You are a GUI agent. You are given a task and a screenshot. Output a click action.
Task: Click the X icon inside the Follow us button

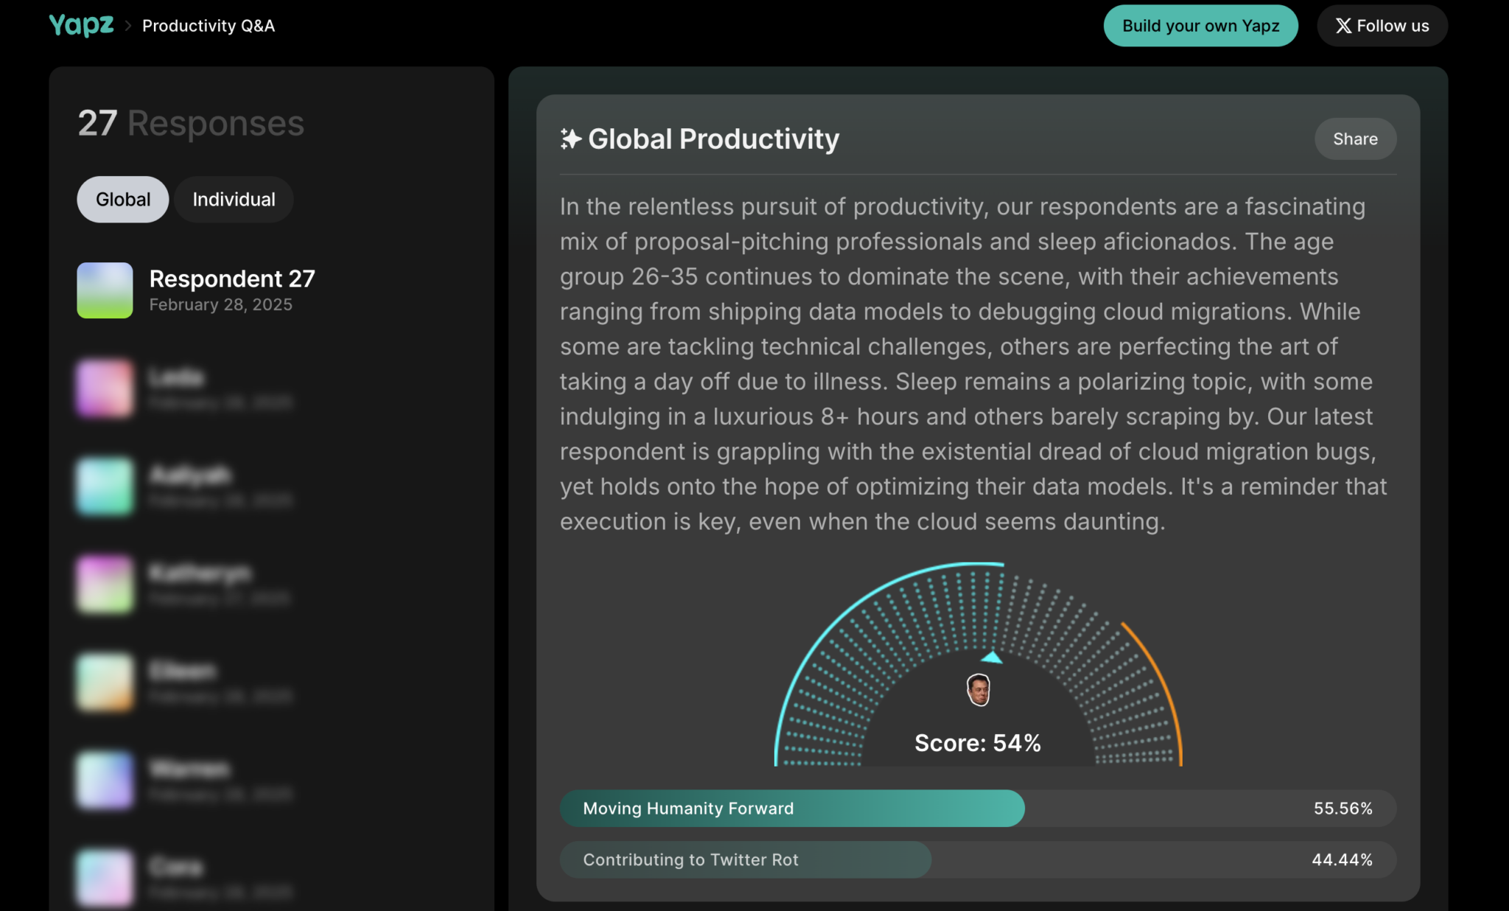[1345, 25]
